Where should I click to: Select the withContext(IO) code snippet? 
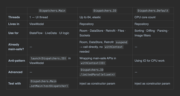93,63
